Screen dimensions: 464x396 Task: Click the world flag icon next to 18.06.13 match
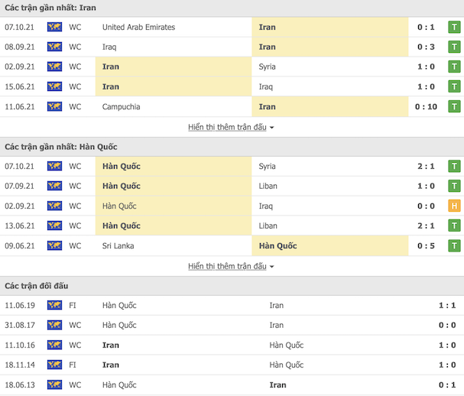coord(54,385)
